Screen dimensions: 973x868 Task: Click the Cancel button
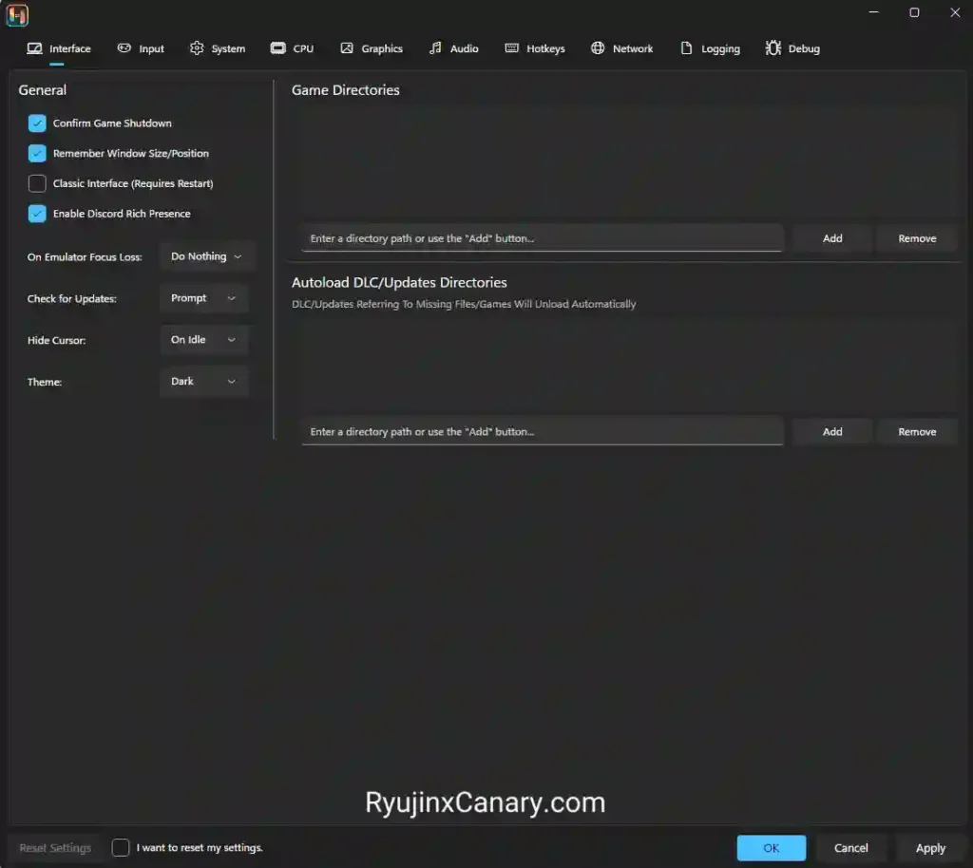850,847
